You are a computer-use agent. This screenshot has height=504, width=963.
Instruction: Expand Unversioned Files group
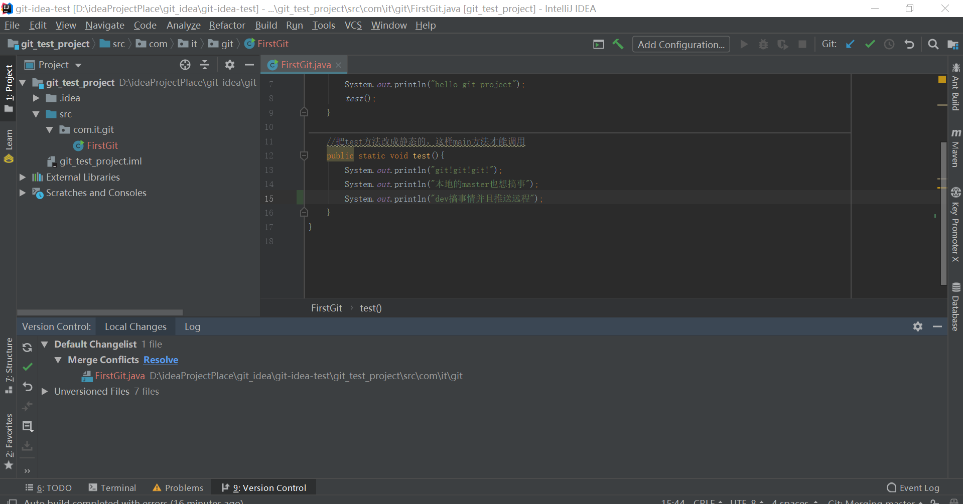coord(45,391)
